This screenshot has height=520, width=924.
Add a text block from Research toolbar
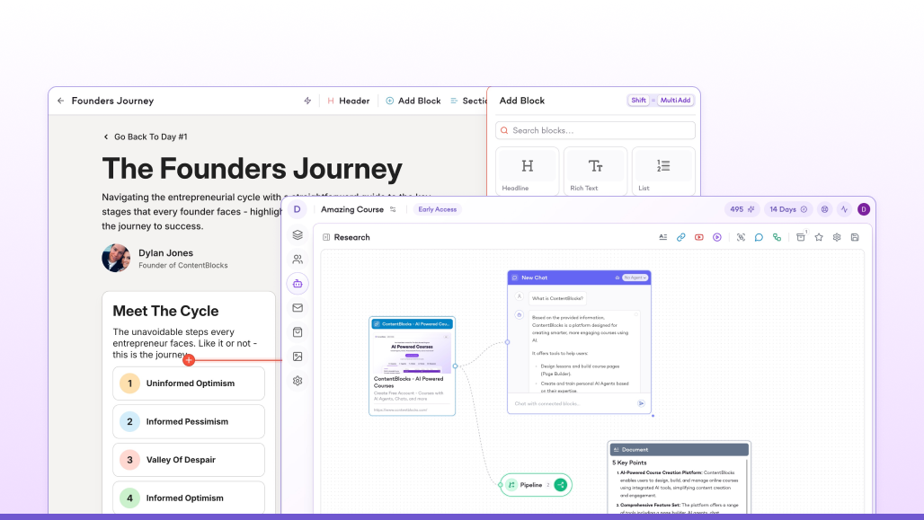(663, 237)
